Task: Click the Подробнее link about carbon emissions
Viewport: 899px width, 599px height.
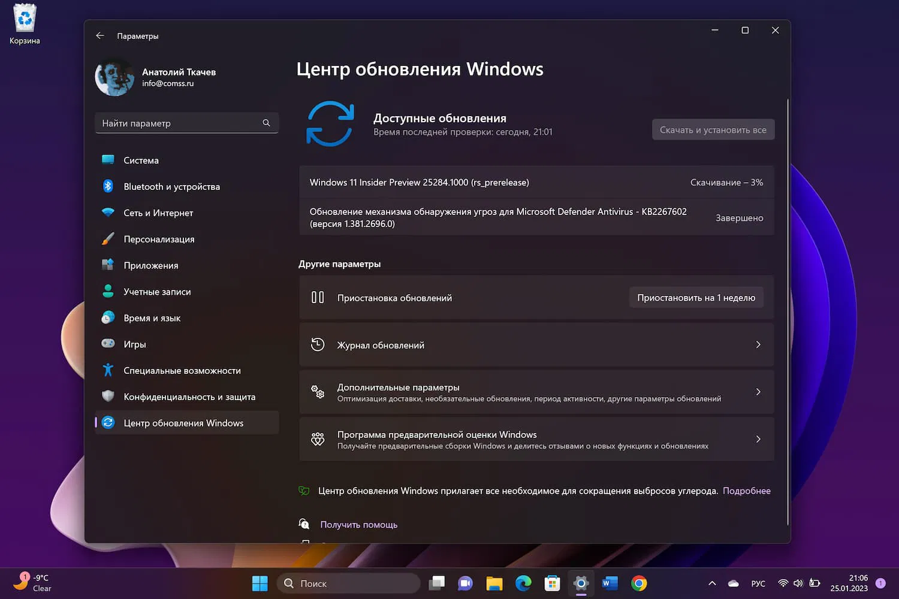Action: point(747,491)
